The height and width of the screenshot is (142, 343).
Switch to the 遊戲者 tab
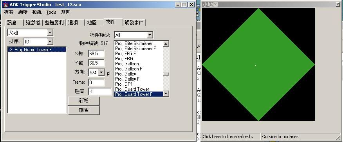pos(33,23)
